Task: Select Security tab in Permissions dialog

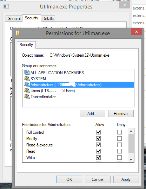Action: [26, 45]
